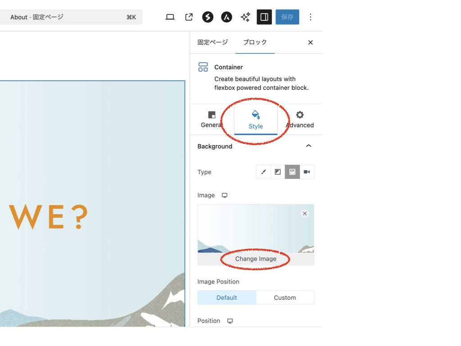Open the Advanced gear tab
461x346 pixels.
(300, 119)
